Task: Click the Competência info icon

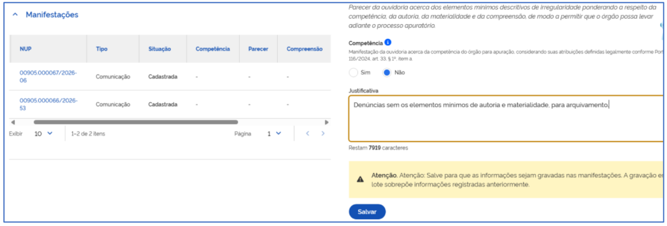Action: point(388,43)
